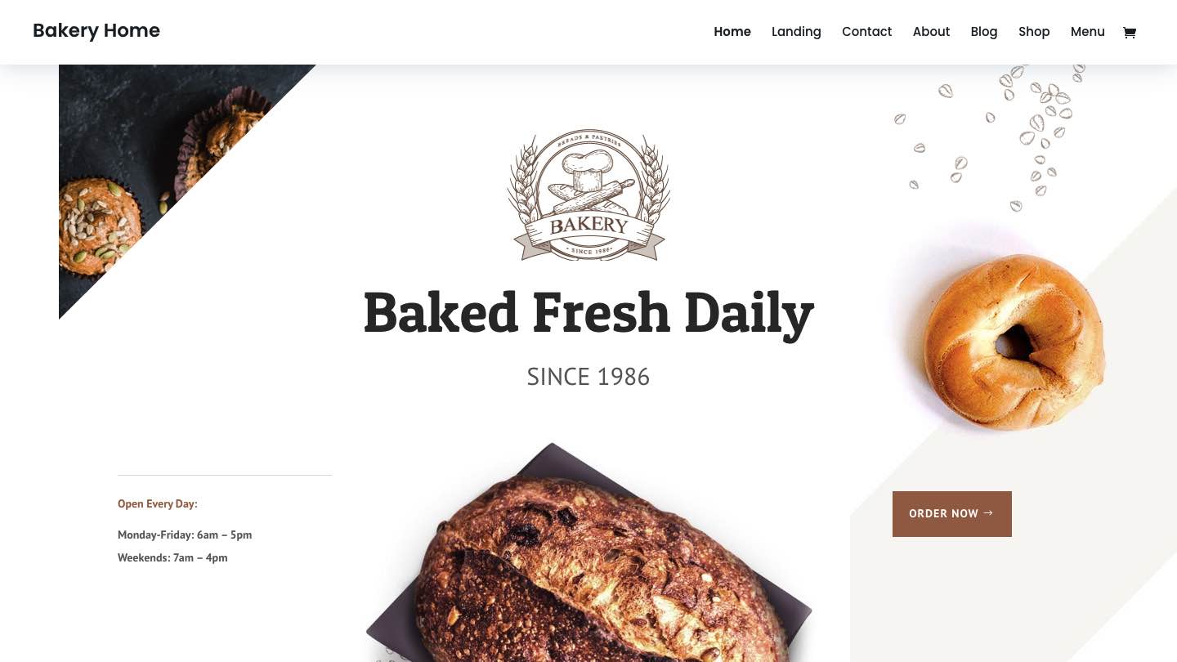Click the dark bread loaf photo
Image resolution: width=1177 pixels, height=662 pixels.
click(x=588, y=564)
